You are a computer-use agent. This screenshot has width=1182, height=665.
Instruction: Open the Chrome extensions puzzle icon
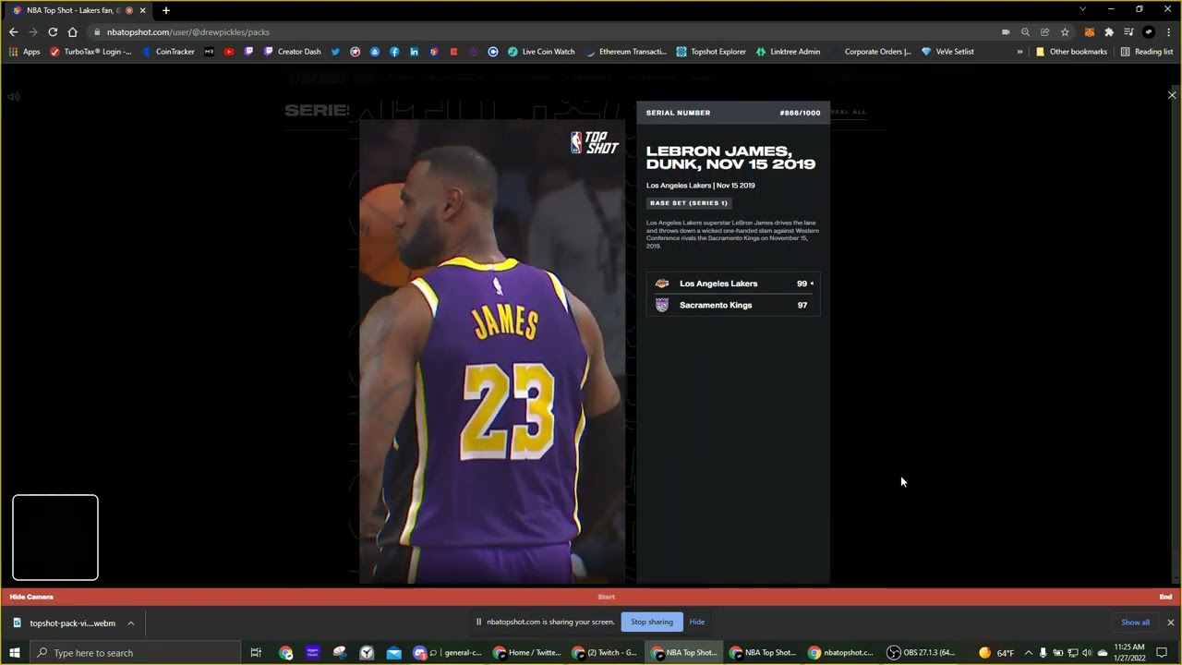1109,31
